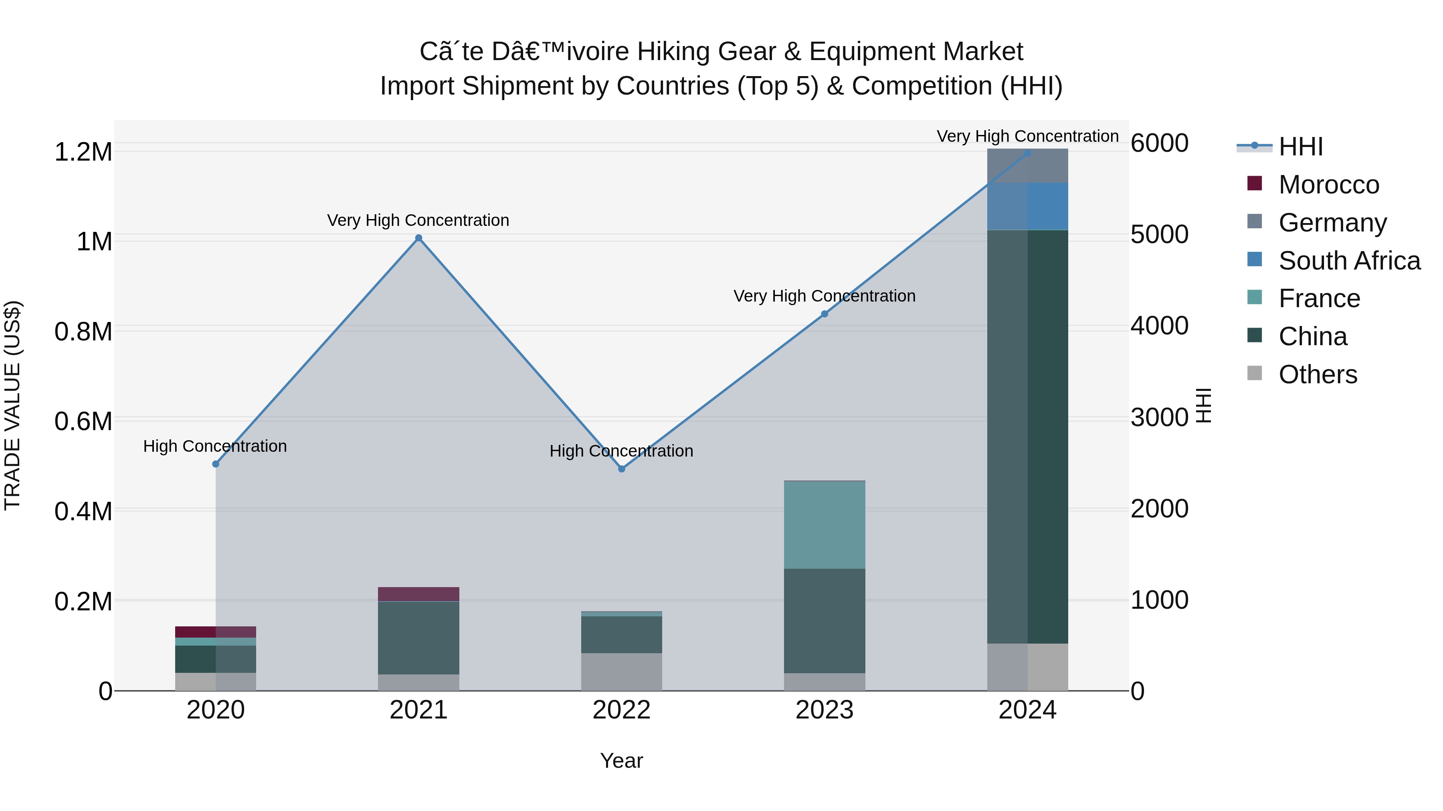Click the 1M left axis tick label
1443x811 pixels.
pos(94,242)
